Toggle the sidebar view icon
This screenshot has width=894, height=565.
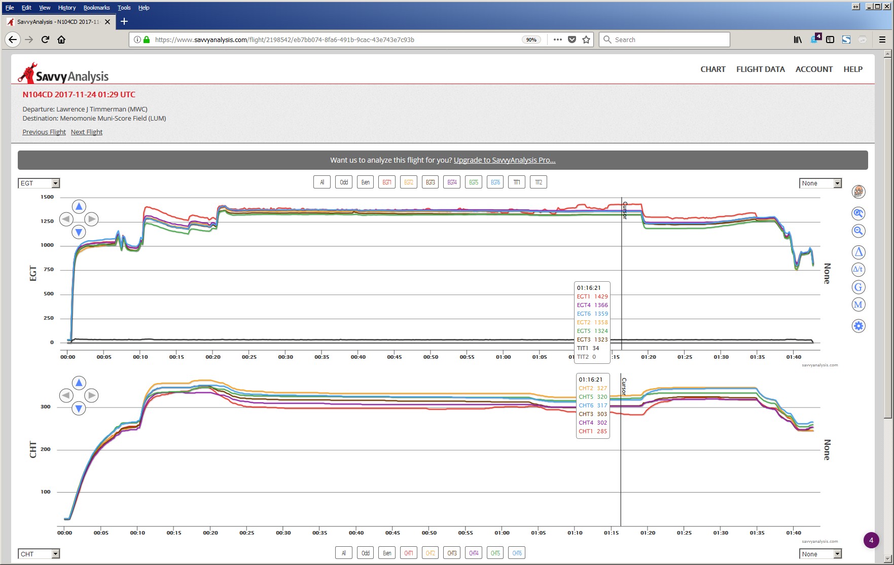pyautogui.click(x=830, y=40)
